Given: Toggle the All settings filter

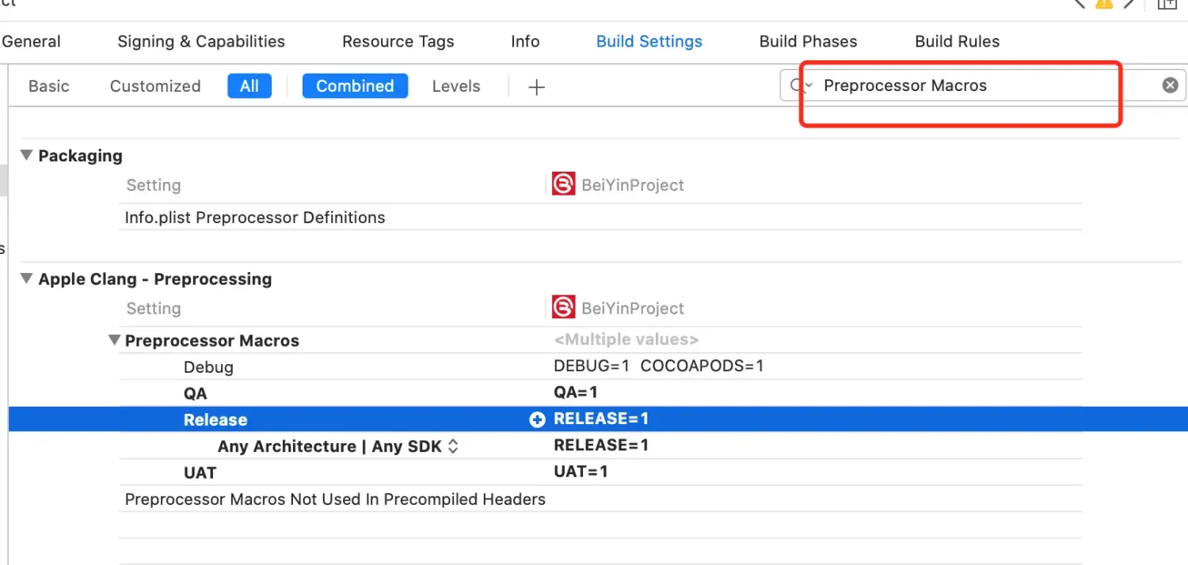Looking at the screenshot, I should point(249,85).
